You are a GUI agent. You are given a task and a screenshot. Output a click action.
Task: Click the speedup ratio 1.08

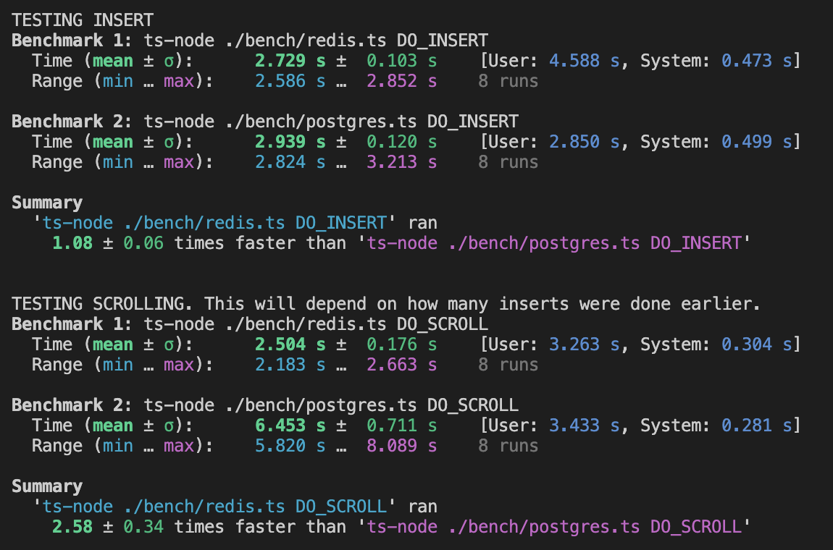click(72, 243)
